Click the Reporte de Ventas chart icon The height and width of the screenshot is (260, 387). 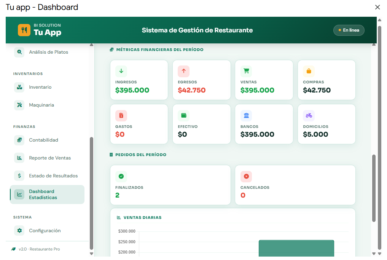pos(19,158)
